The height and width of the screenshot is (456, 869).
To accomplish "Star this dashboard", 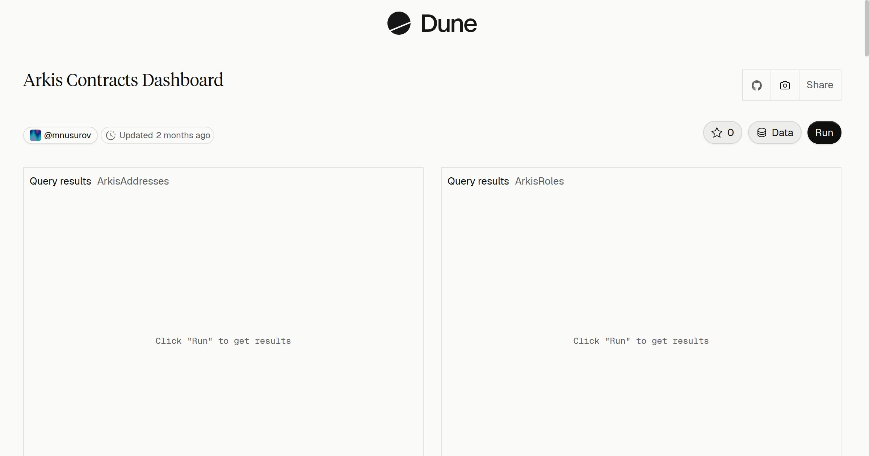I will pos(723,132).
